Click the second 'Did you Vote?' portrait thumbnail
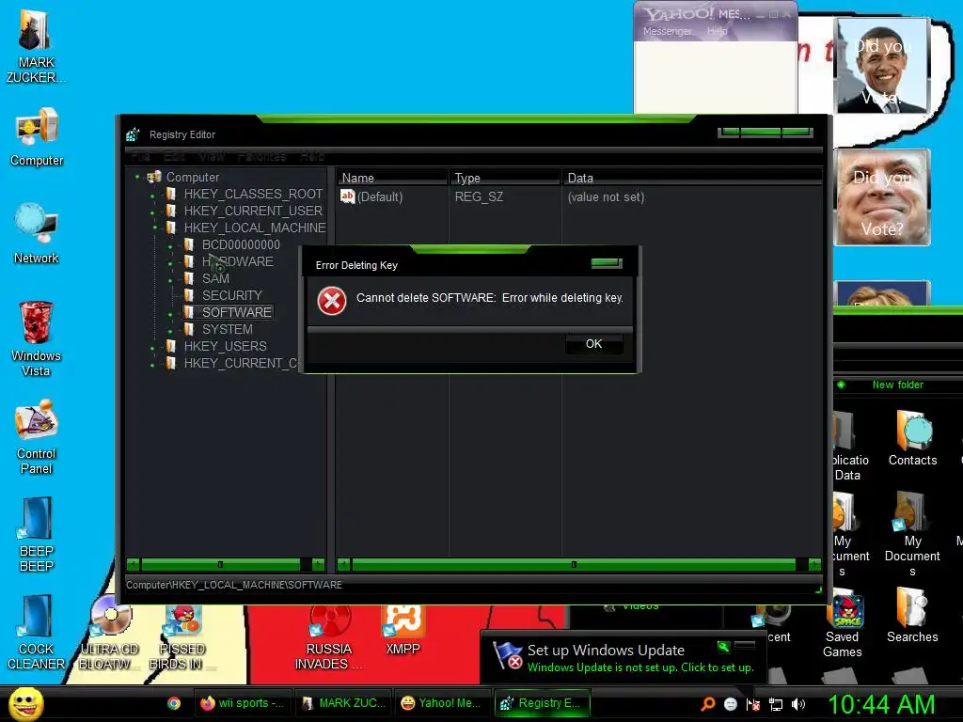 pyautogui.click(x=882, y=197)
